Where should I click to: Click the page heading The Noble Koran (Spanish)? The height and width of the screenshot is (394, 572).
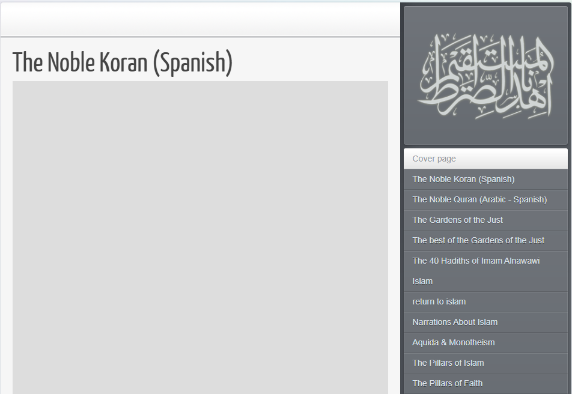coord(122,62)
